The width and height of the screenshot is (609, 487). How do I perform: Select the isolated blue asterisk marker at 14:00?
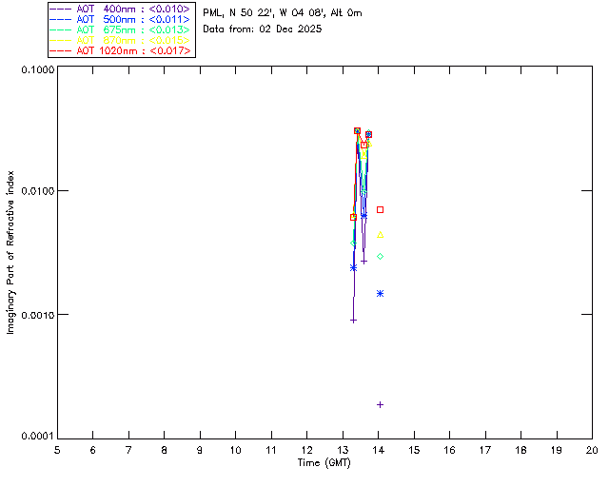(381, 294)
